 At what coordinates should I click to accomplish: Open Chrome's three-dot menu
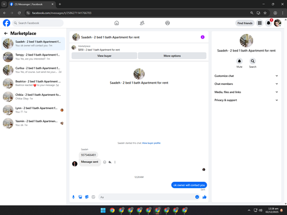282,13
